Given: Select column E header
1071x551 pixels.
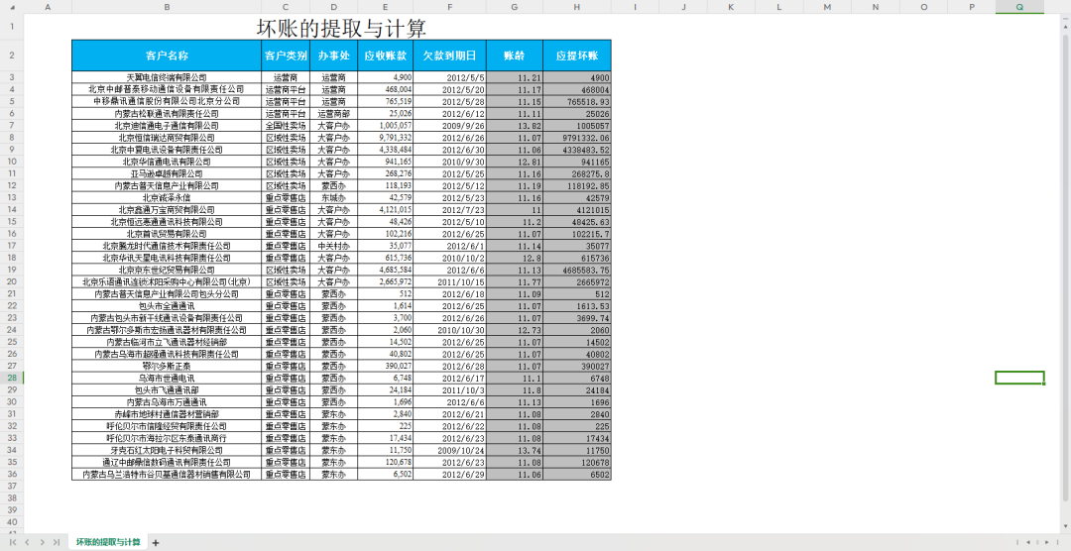Looking at the screenshot, I should [x=385, y=7].
